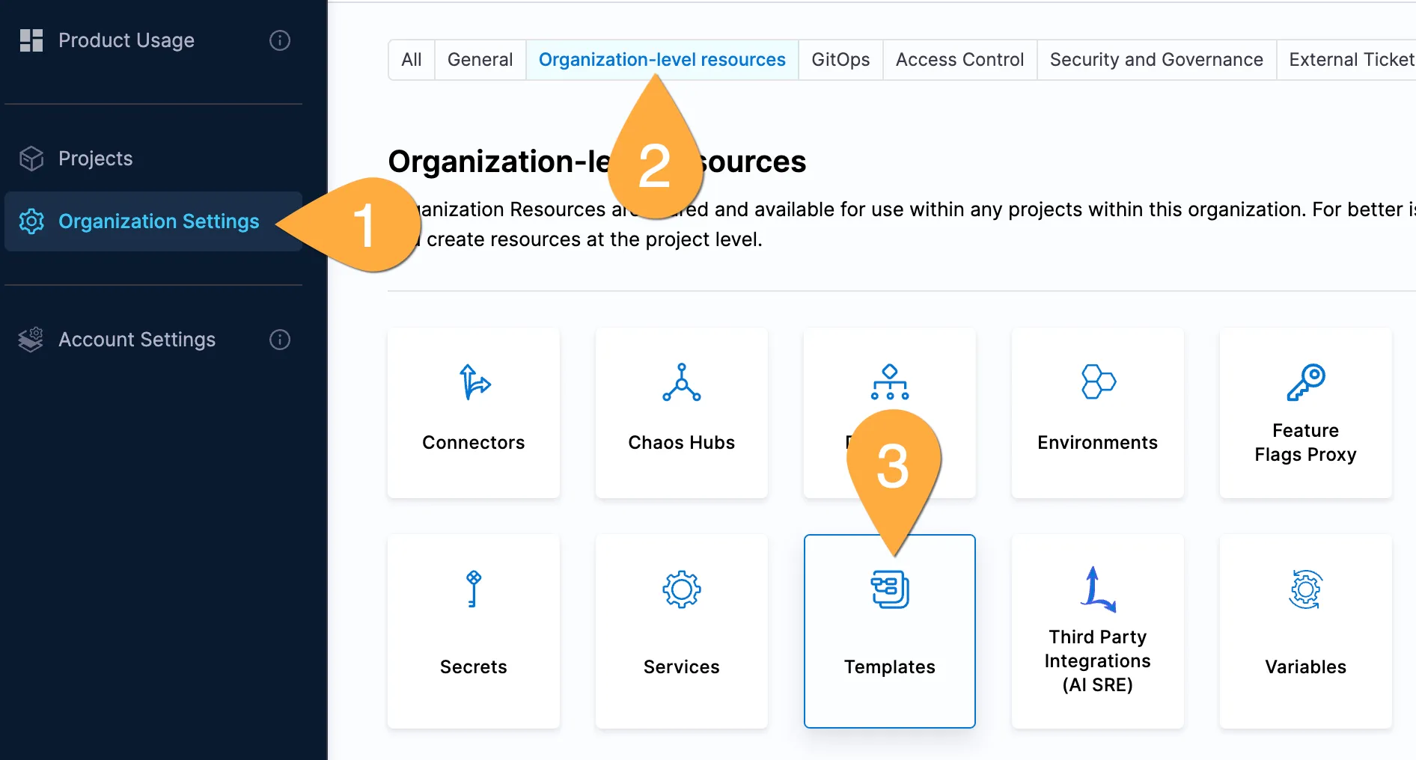Open the Feature Flags Proxy key icon
This screenshot has height=760, width=1416.
point(1305,382)
